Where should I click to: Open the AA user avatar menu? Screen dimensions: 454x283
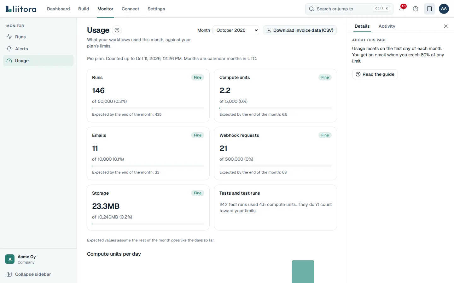click(444, 9)
